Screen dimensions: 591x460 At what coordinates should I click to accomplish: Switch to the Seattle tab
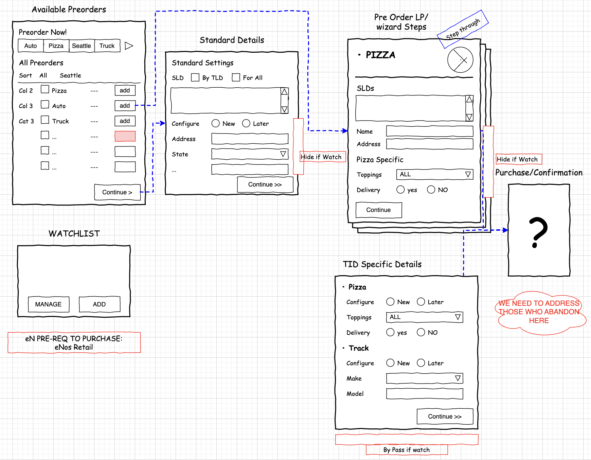click(x=81, y=46)
